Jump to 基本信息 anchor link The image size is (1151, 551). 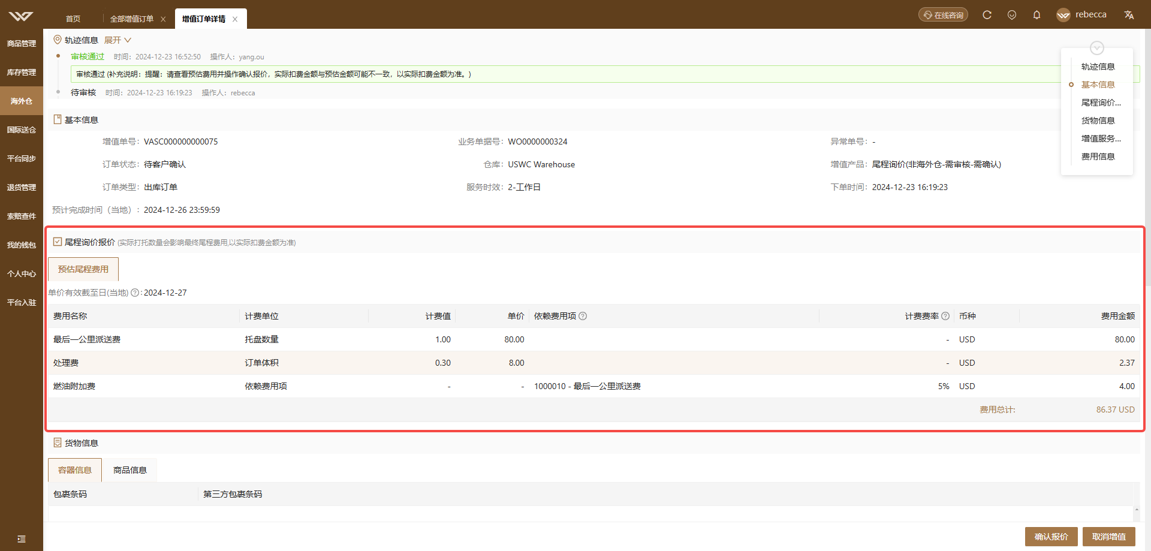1098,85
